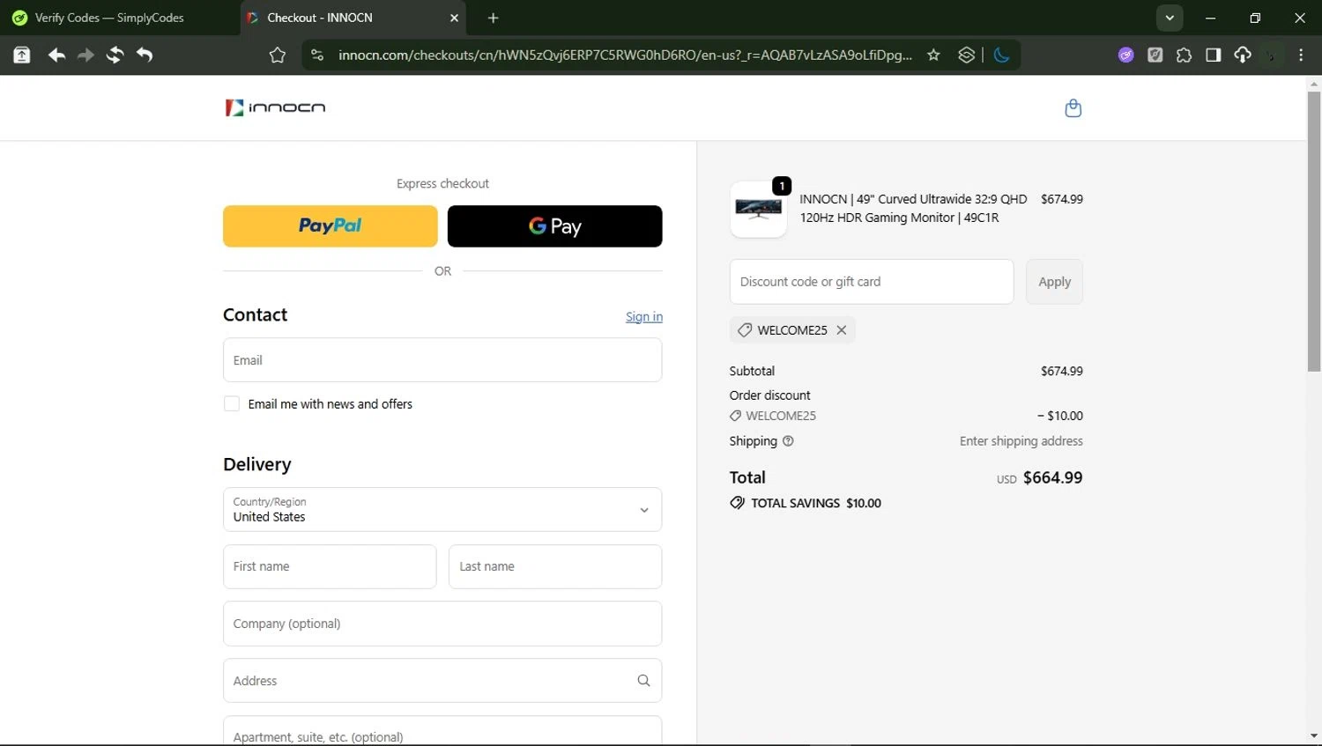Click the reload arrows toolbar icon

pos(115,55)
